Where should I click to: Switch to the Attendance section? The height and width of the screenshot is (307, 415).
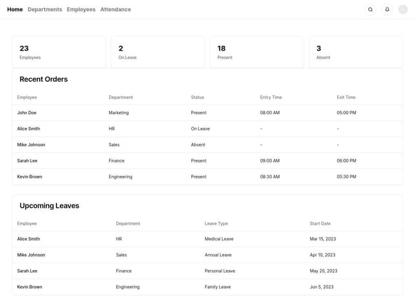[x=115, y=10]
